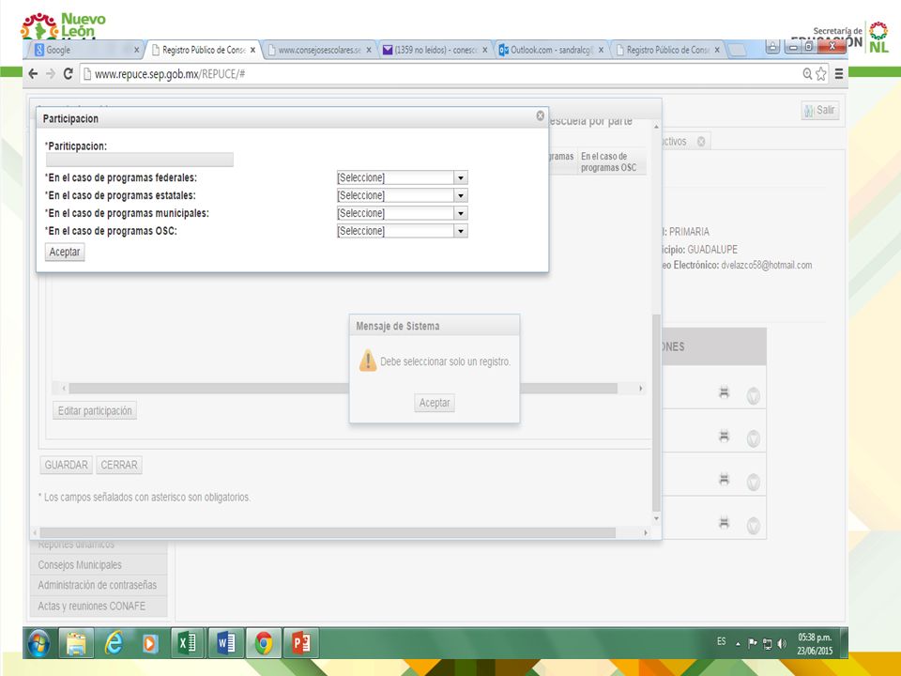Click the Salir button
The image size is (901, 676).
click(820, 111)
